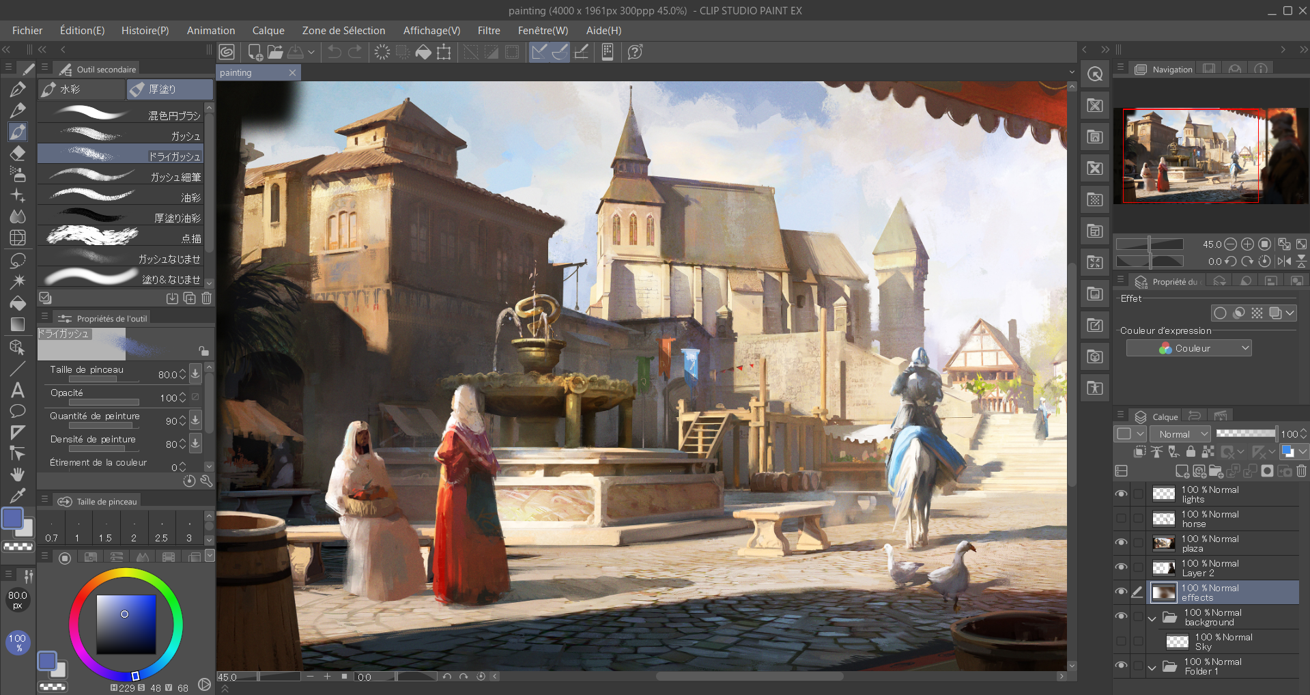This screenshot has height=695, width=1310.
Task: Click New raster layer icon
Action: point(1182,471)
